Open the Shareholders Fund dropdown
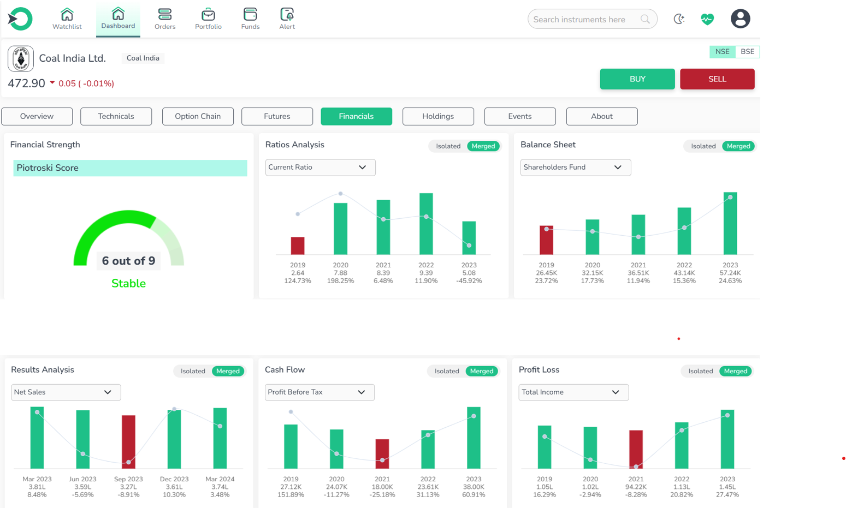Viewport: 846px width, 508px height. 576,168
